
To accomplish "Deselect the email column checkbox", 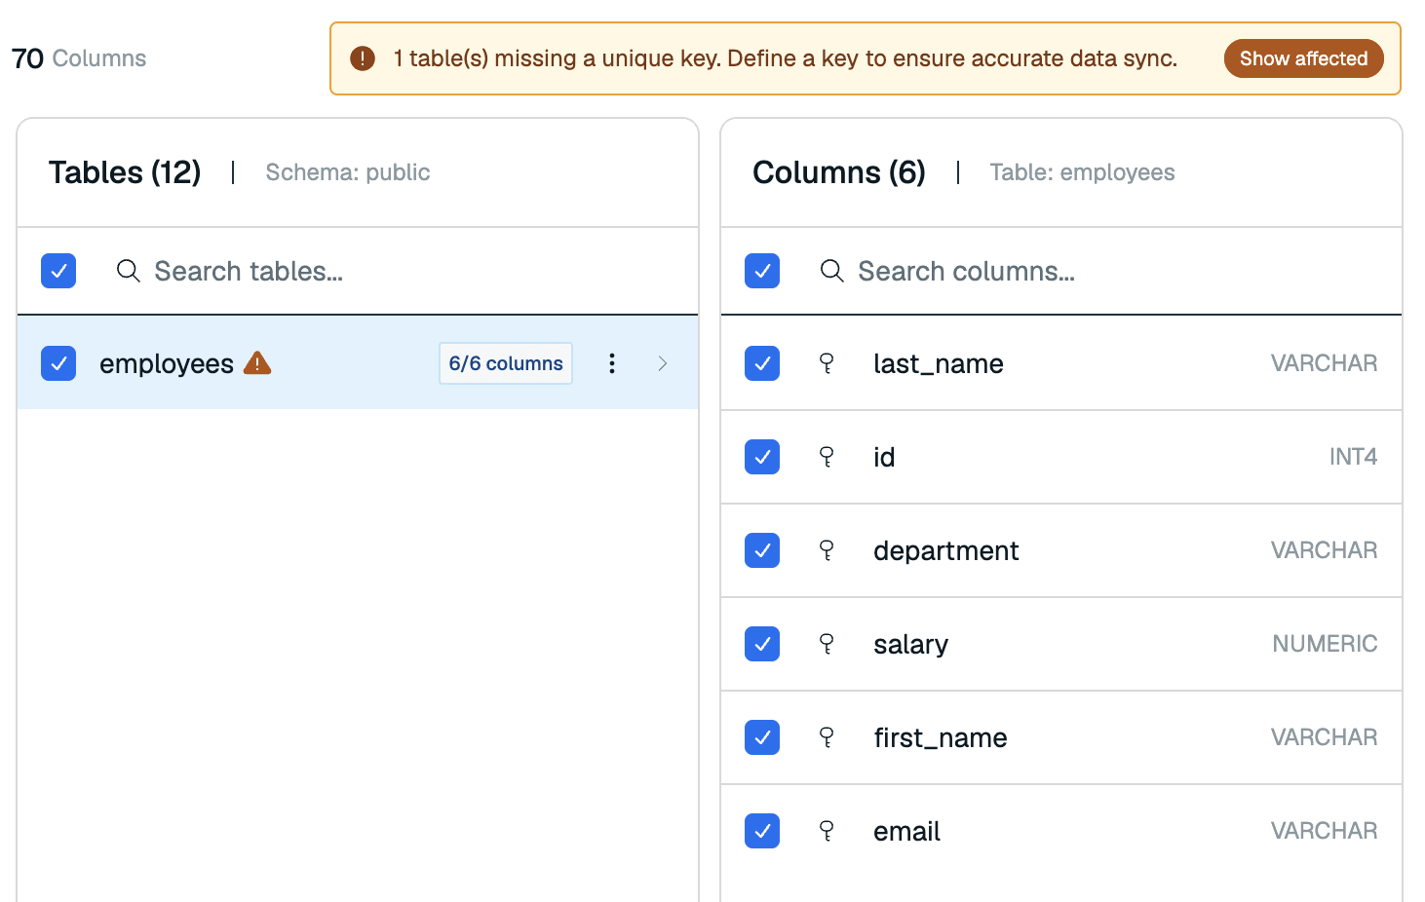I will point(762,831).
